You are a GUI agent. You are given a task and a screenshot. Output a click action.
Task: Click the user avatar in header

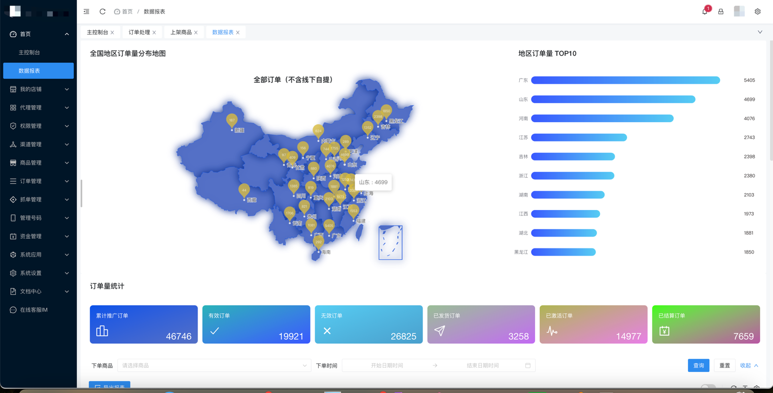click(739, 11)
